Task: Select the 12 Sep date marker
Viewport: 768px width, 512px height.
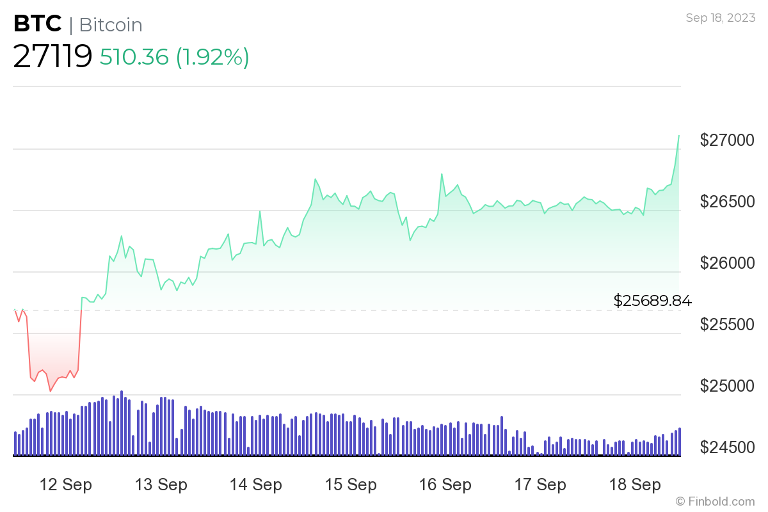Action: click(66, 485)
